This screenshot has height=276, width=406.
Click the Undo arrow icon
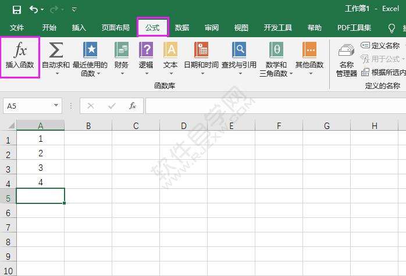(34, 9)
